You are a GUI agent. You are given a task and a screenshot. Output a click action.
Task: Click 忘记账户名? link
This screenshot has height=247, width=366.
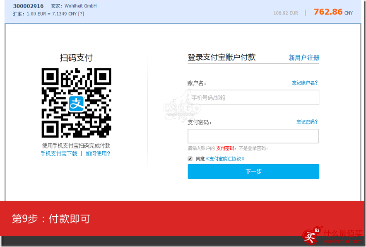coord(305,83)
